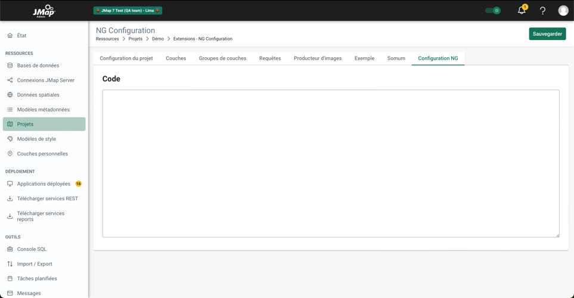
Task: Open Modèles de style in sidebar
Action: click(x=36, y=139)
